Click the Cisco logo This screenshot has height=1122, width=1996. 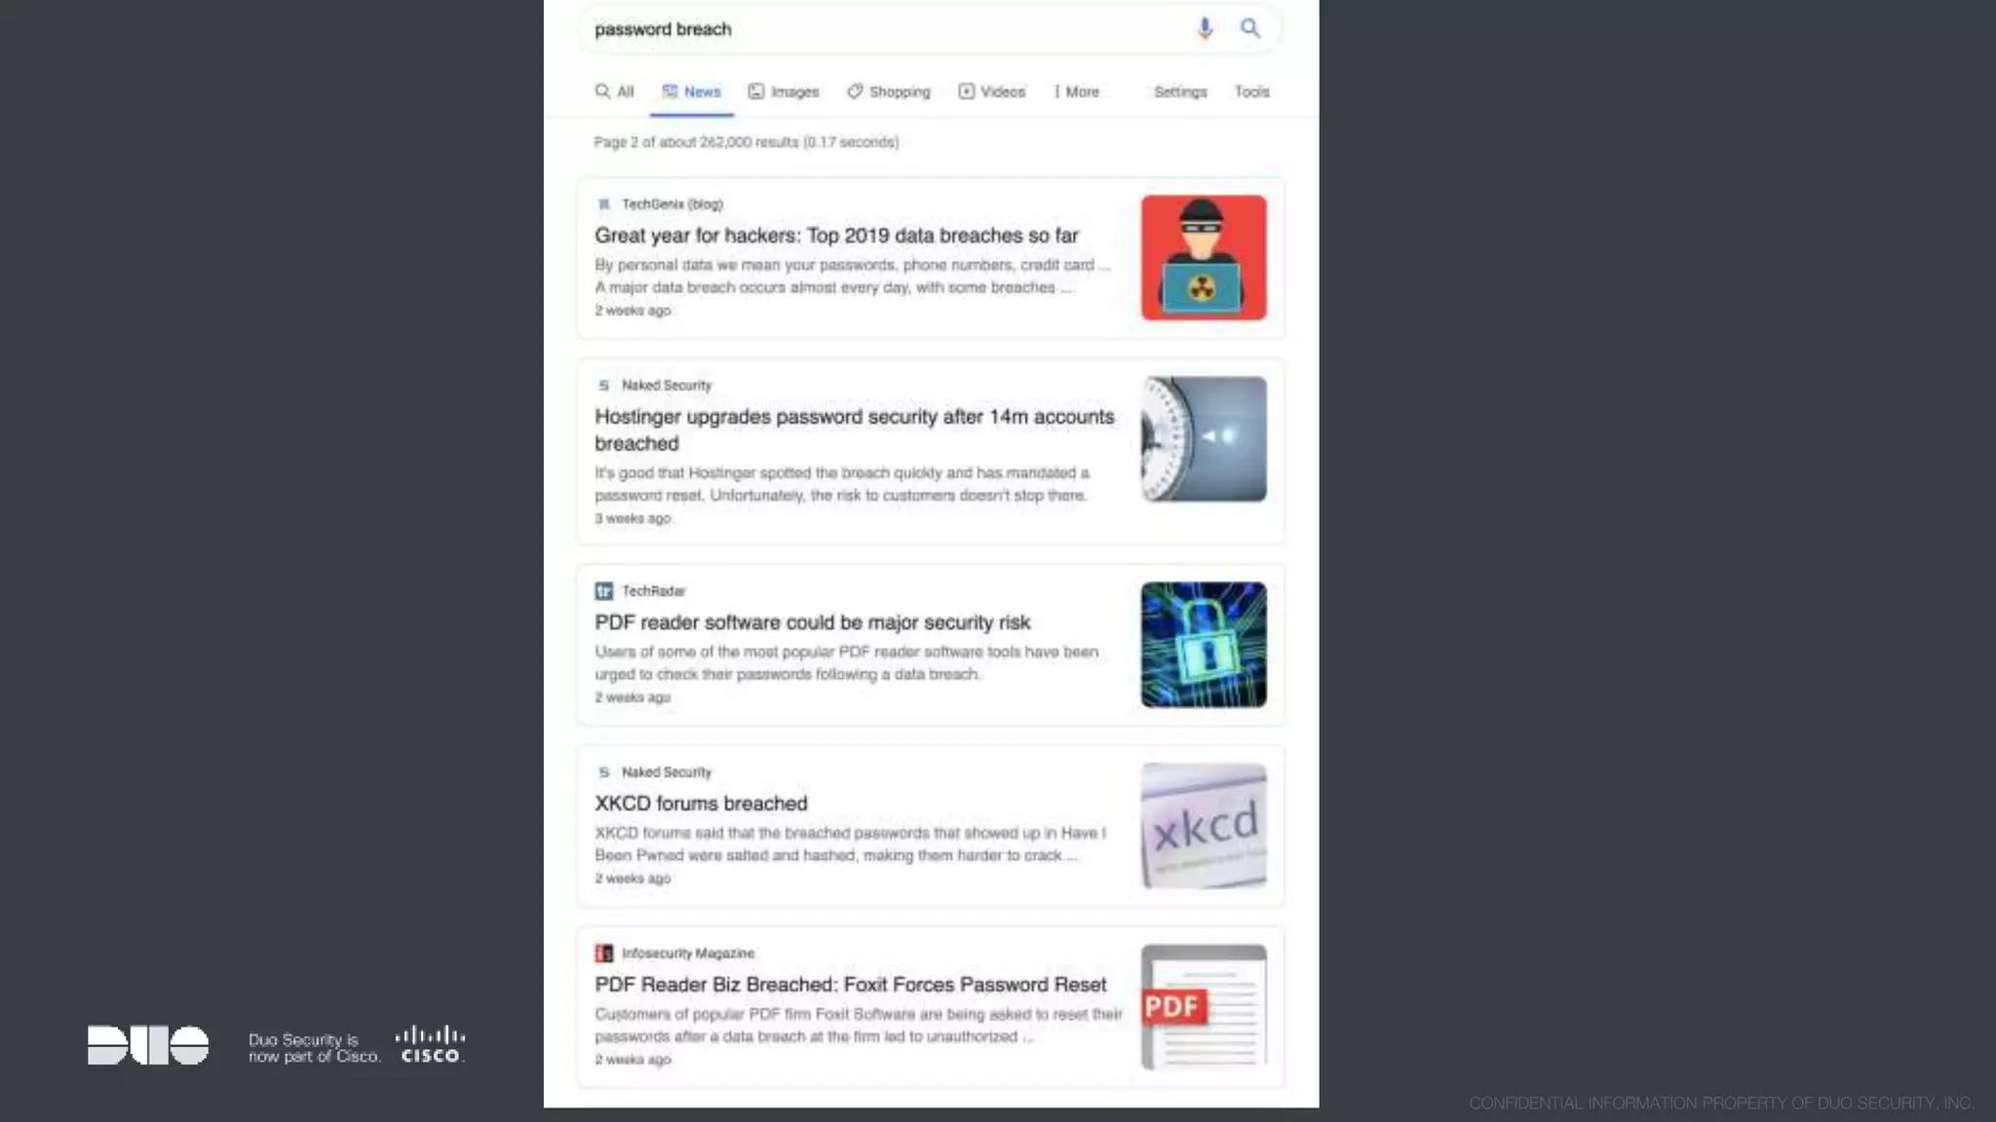tap(430, 1044)
